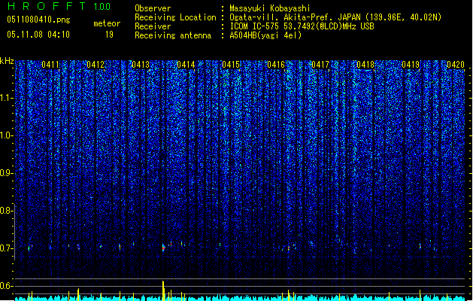The height and width of the screenshot is (301, 473).
Task: Click the date stamp 05.11.08 04:10
Action: coord(38,35)
